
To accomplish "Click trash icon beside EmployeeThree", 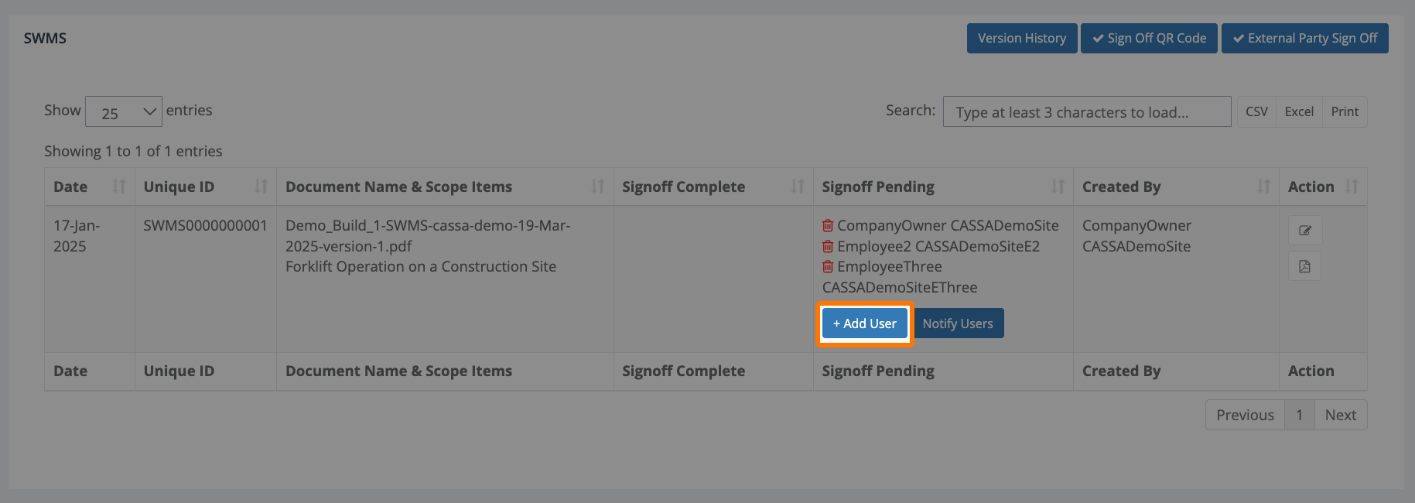I will [x=828, y=267].
